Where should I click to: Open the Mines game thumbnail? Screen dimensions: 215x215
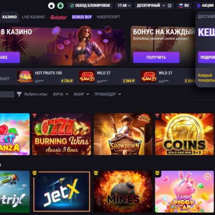tap(123, 192)
